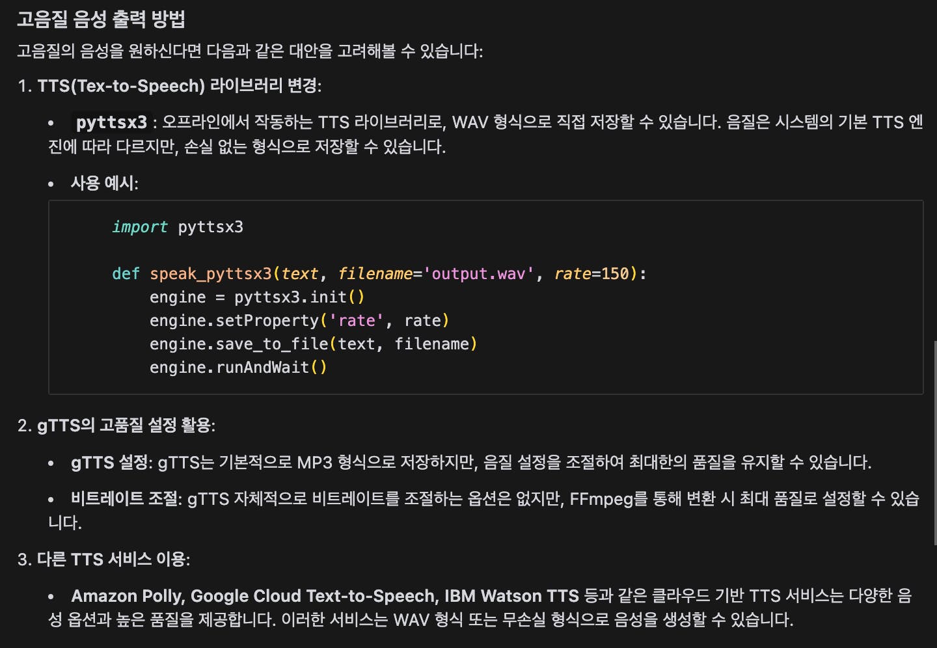Click the 'def speak_pyttsx3' function definition line
This screenshot has width=937, height=648.
pos(379,274)
